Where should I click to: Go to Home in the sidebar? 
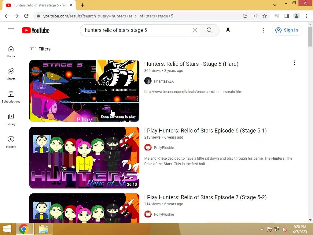tap(11, 52)
